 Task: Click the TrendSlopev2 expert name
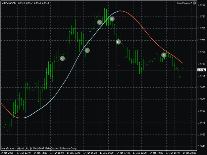184,3
